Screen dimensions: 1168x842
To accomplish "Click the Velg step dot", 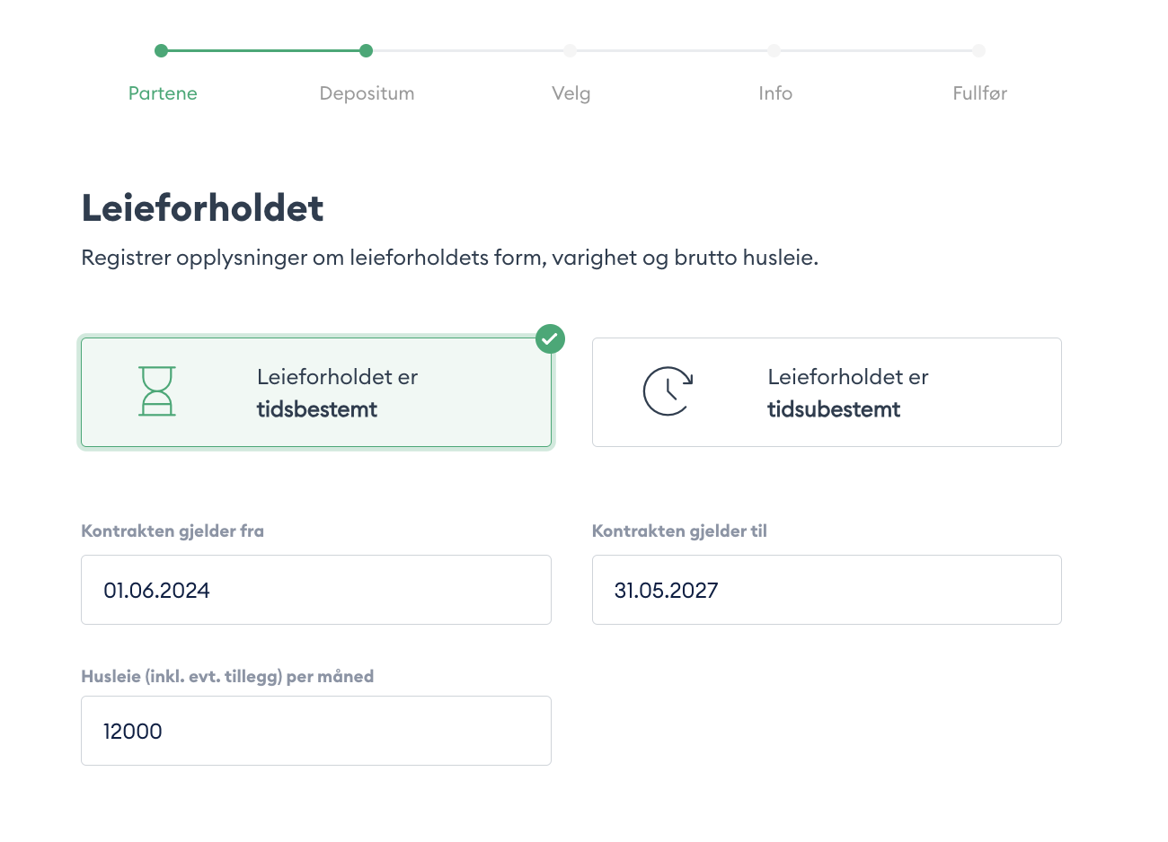I will tap(571, 51).
